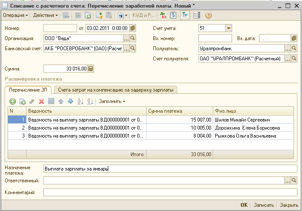Click the post document icon with coins
The height and width of the screenshot is (211, 302).
99,15
